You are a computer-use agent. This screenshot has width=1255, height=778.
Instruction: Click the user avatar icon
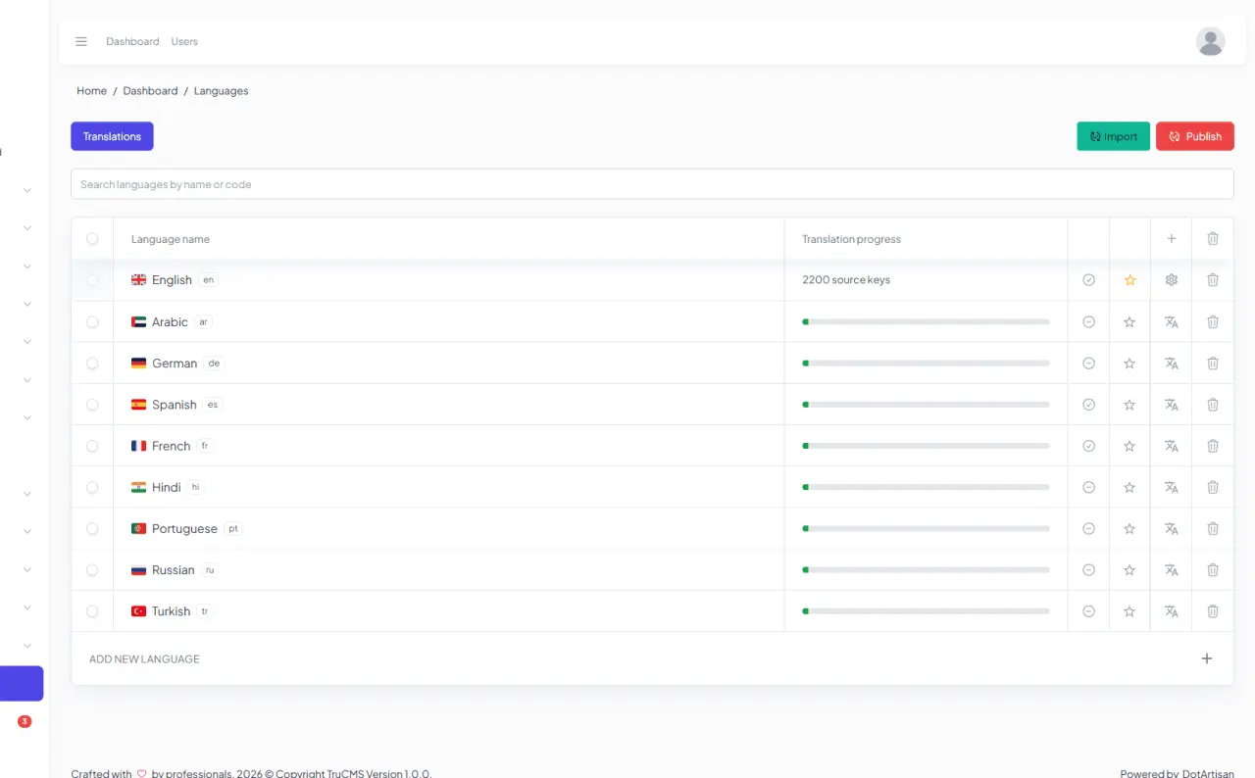point(1211,41)
